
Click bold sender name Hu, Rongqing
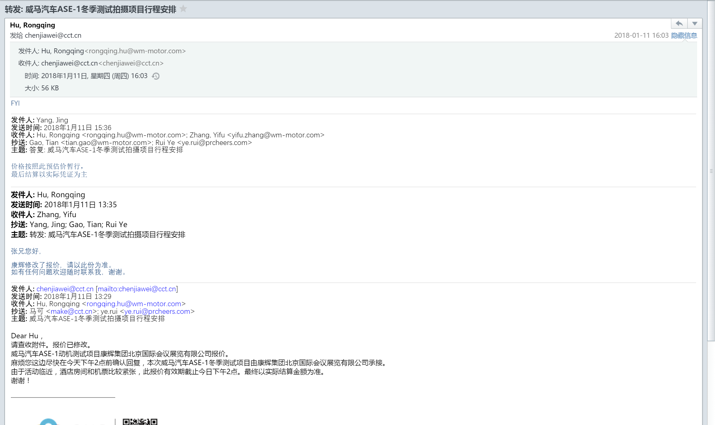tap(32, 25)
